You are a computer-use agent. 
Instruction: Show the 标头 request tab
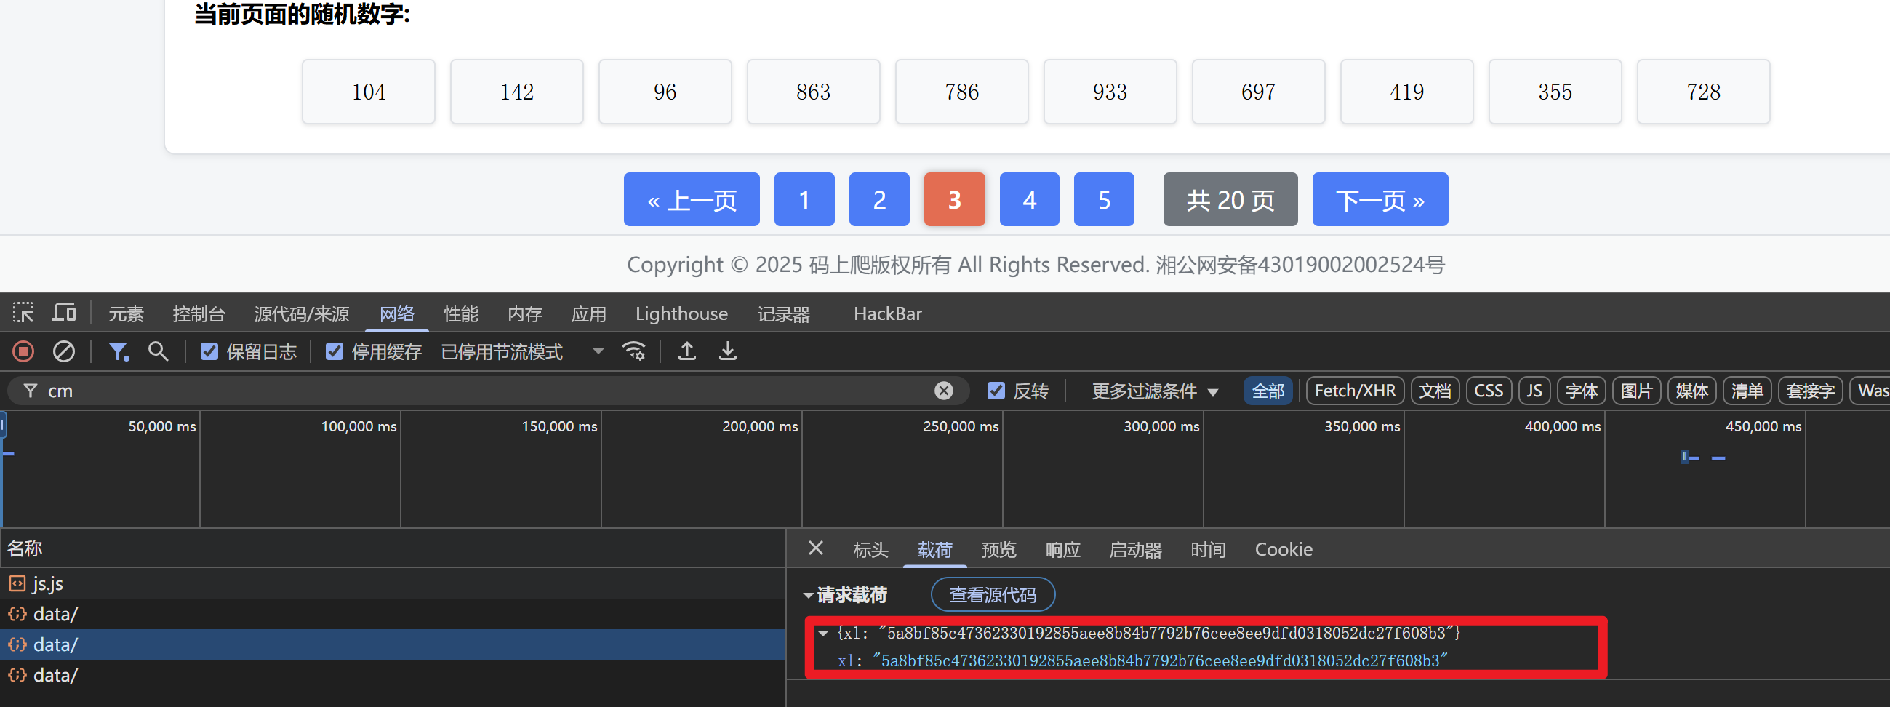[871, 550]
